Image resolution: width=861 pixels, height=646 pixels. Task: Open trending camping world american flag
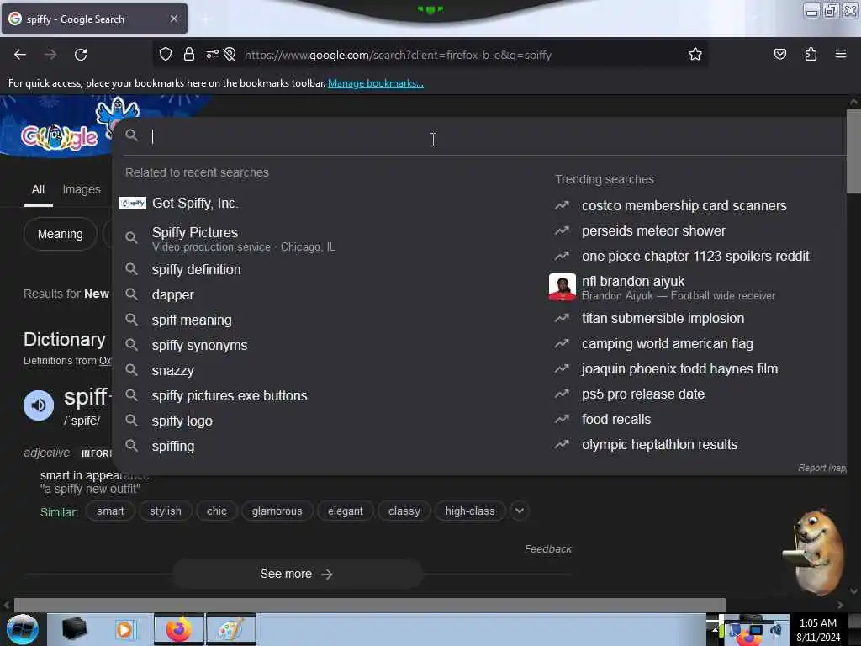[x=667, y=343]
